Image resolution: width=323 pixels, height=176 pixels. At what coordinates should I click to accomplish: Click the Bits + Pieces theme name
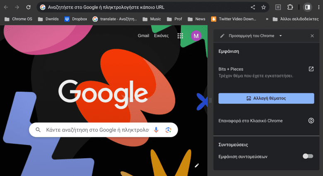231,69
